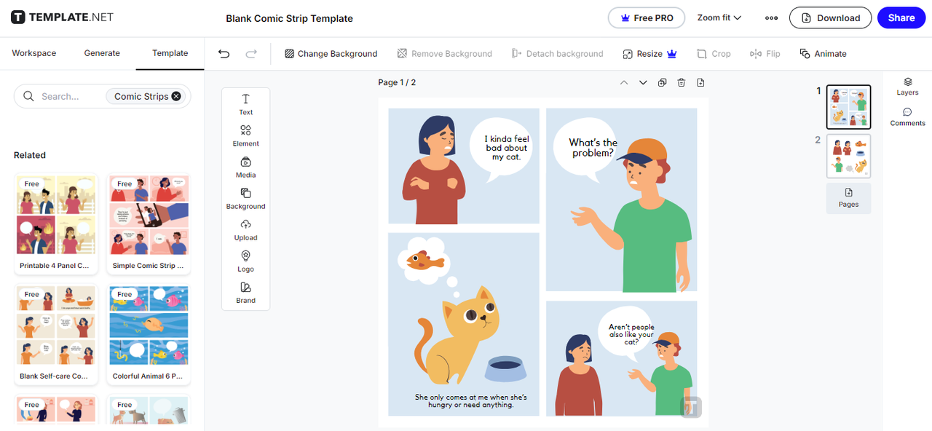Click the Free PRO button
Image resolution: width=932 pixels, height=431 pixels.
click(647, 18)
